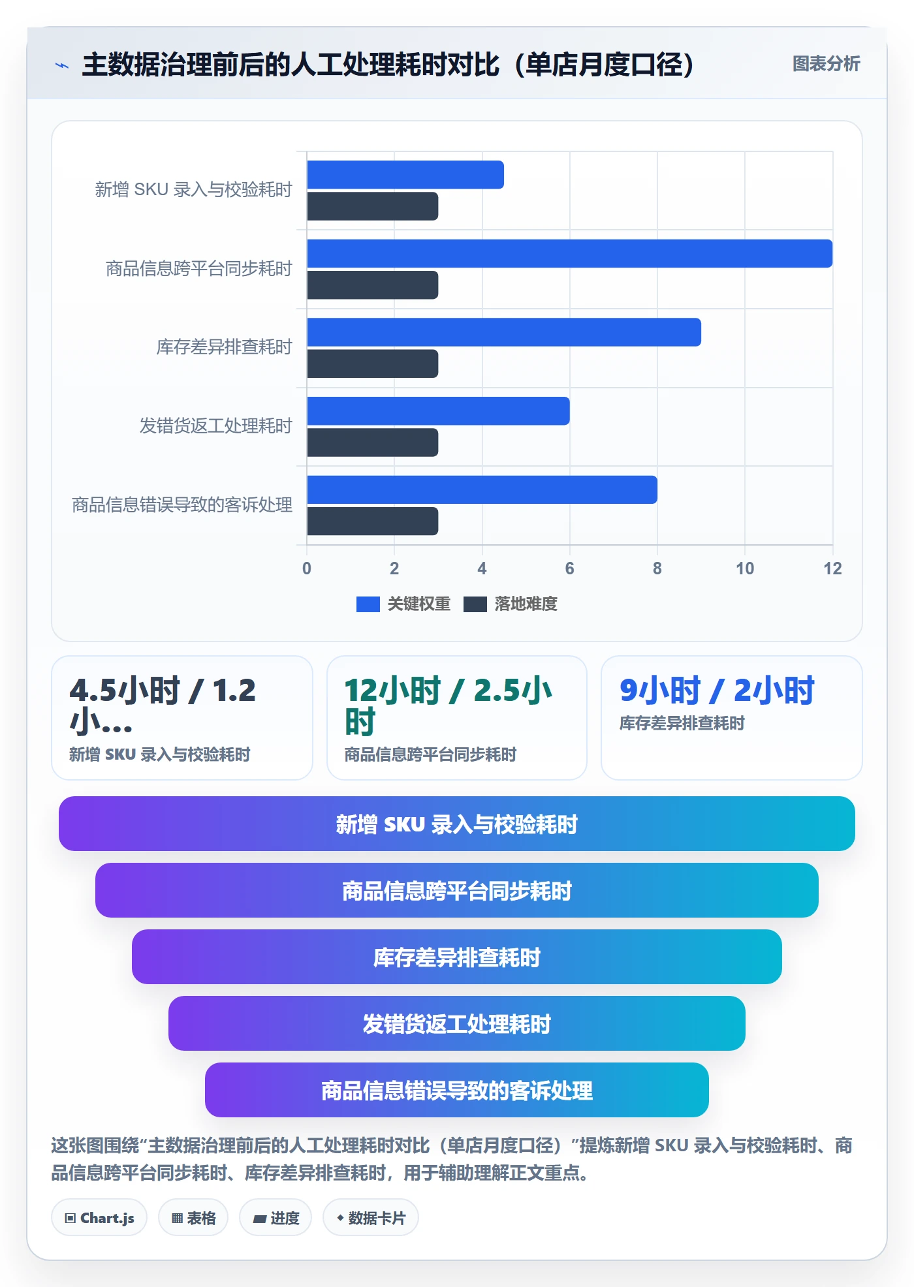Toggle the 落地难度 dark legend swatch
914x1287 pixels.
pos(475,604)
